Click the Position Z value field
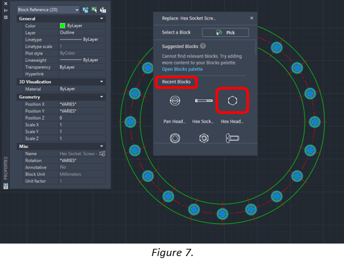344x260 pixels. pos(82,118)
